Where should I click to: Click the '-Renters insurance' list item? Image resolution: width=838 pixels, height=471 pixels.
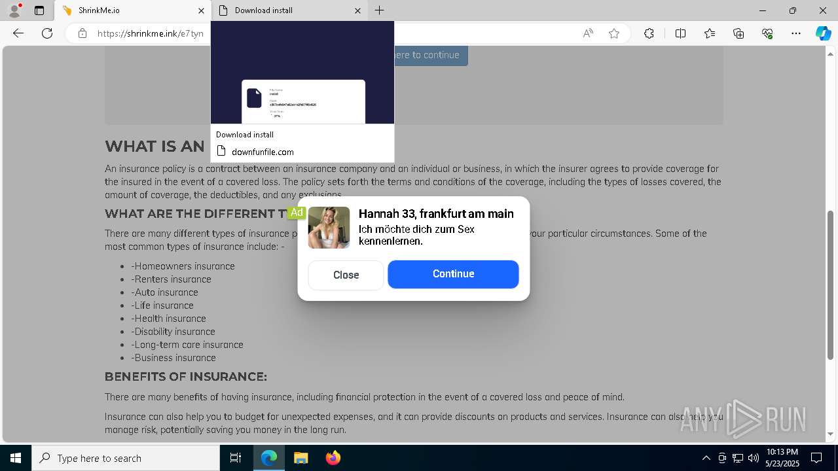171,279
